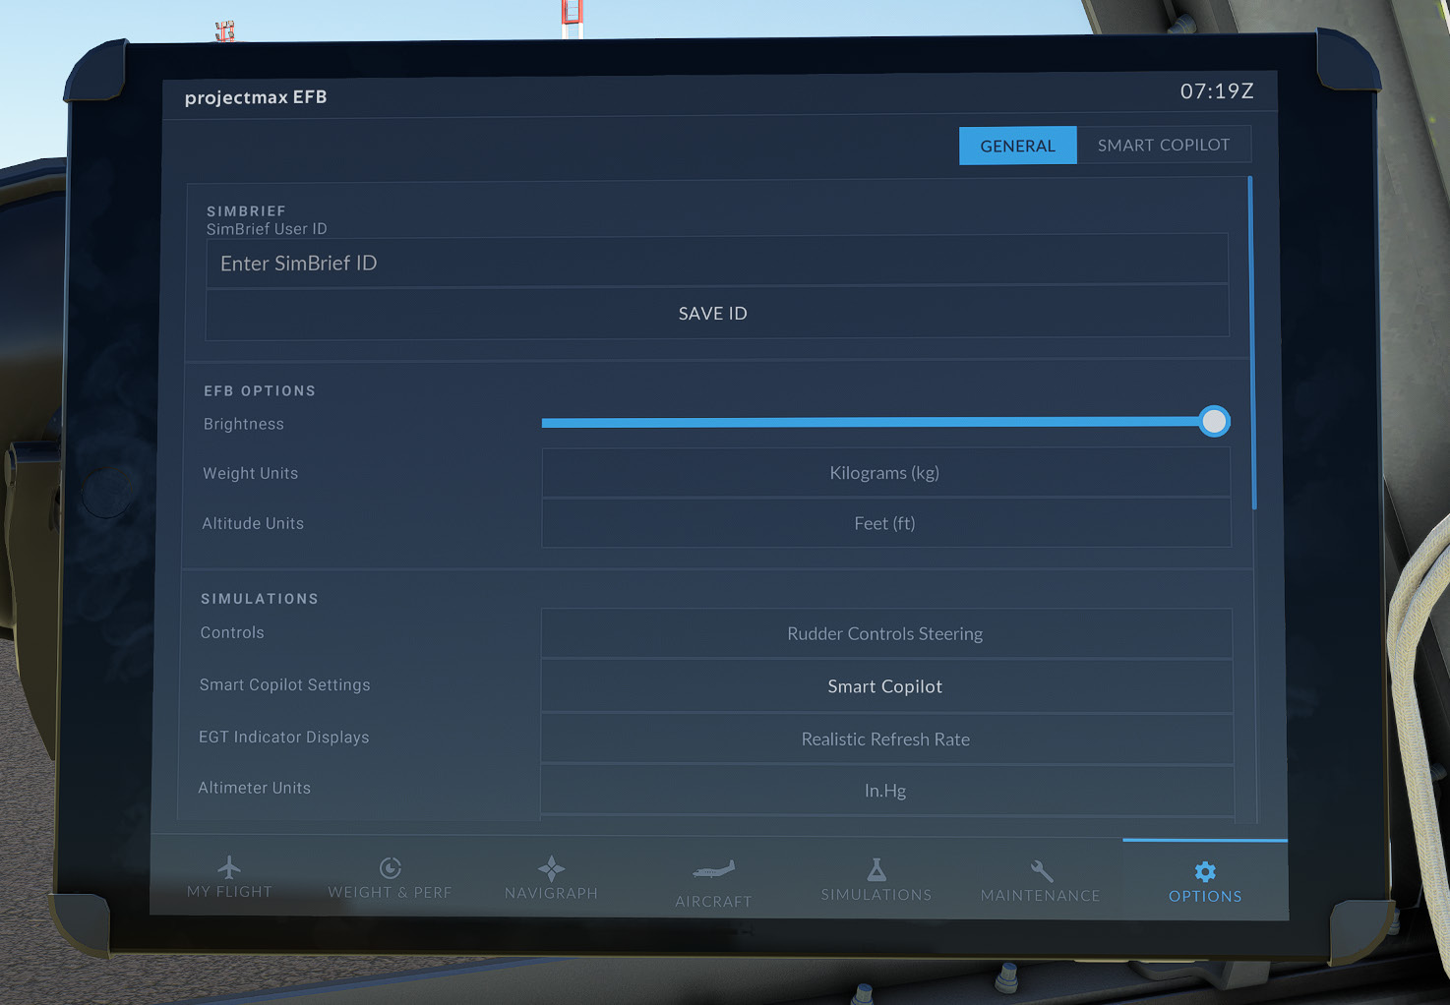Click the SimBrief User ID label
The height and width of the screenshot is (1005, 1450).
click(x=267, y=229)
